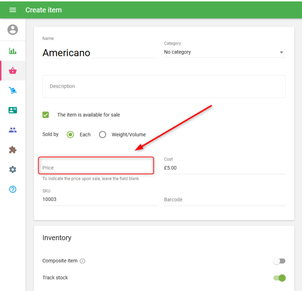Click the Description text box

tap(164, 86)
